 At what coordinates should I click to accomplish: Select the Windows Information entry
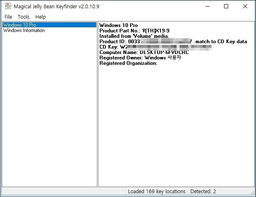pyautogui.click(x=24, y=30)
